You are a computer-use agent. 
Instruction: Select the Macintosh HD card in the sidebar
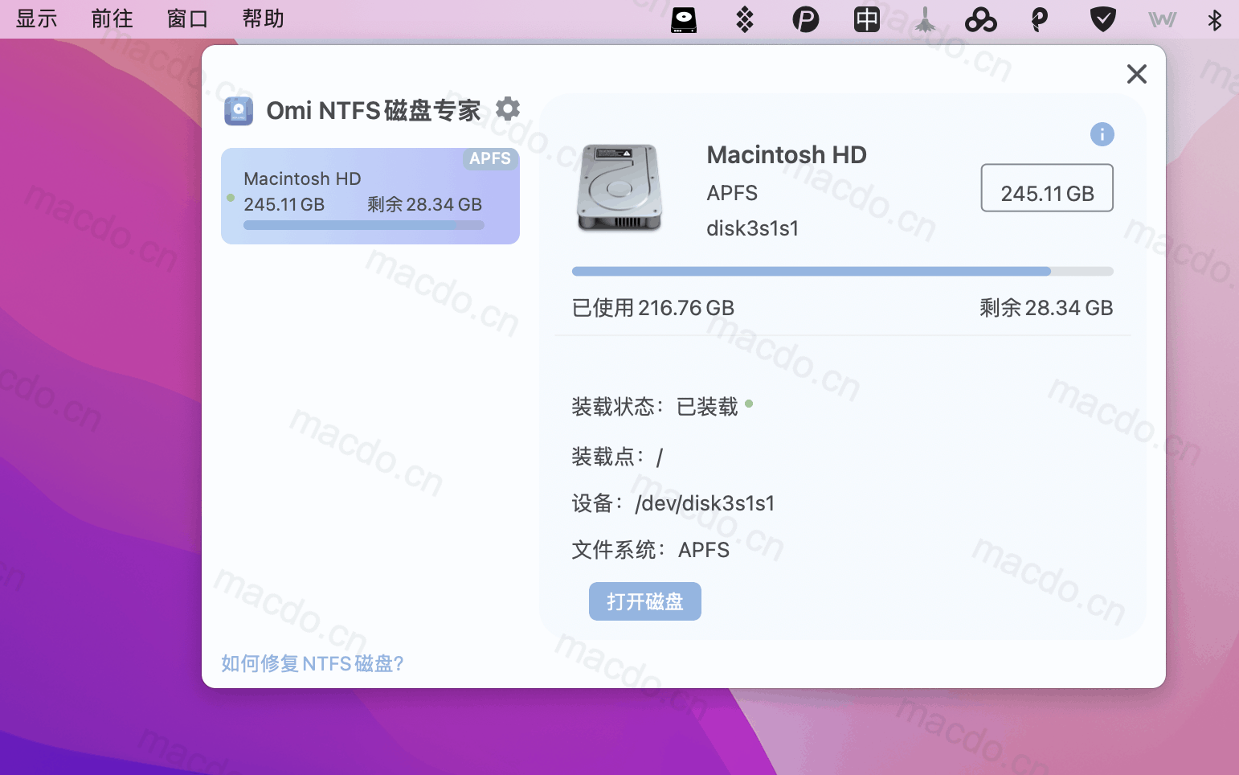coord(370,196)
